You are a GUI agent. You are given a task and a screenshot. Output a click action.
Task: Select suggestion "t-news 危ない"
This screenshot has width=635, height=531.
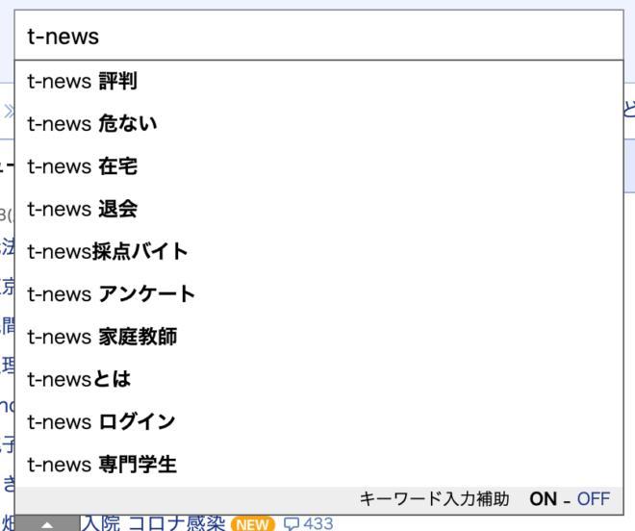pyautogui.click(x=92, y=124)
